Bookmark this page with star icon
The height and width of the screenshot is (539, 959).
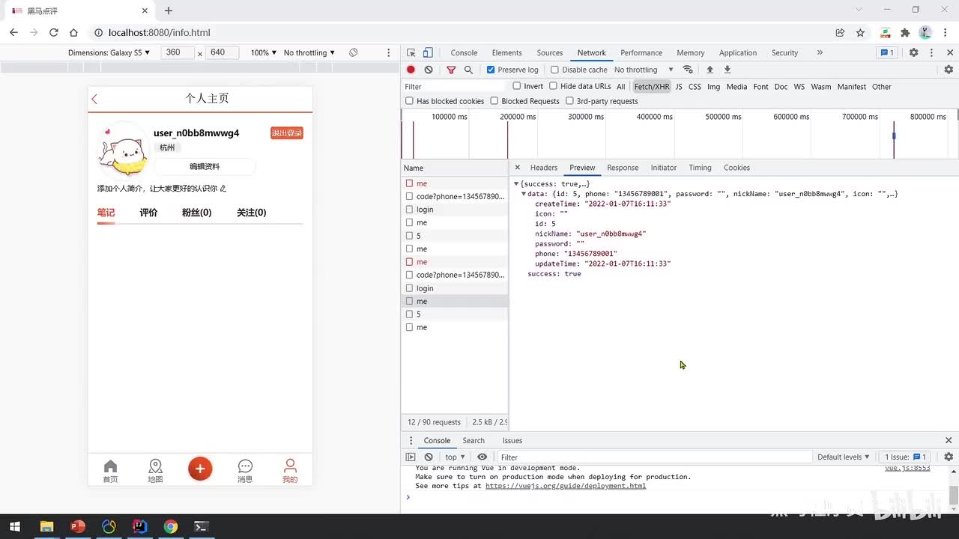pos(861,32)
